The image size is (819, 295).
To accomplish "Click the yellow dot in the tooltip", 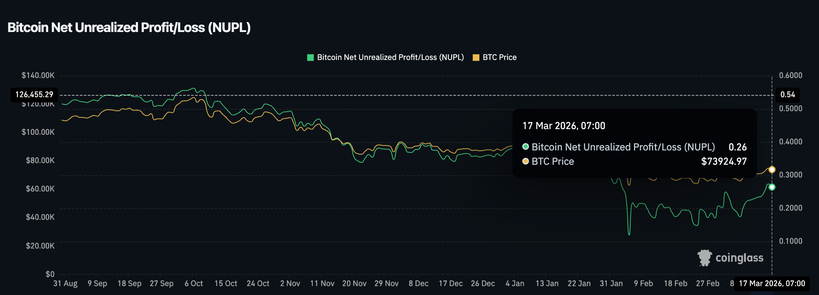I will pos(525,161).
